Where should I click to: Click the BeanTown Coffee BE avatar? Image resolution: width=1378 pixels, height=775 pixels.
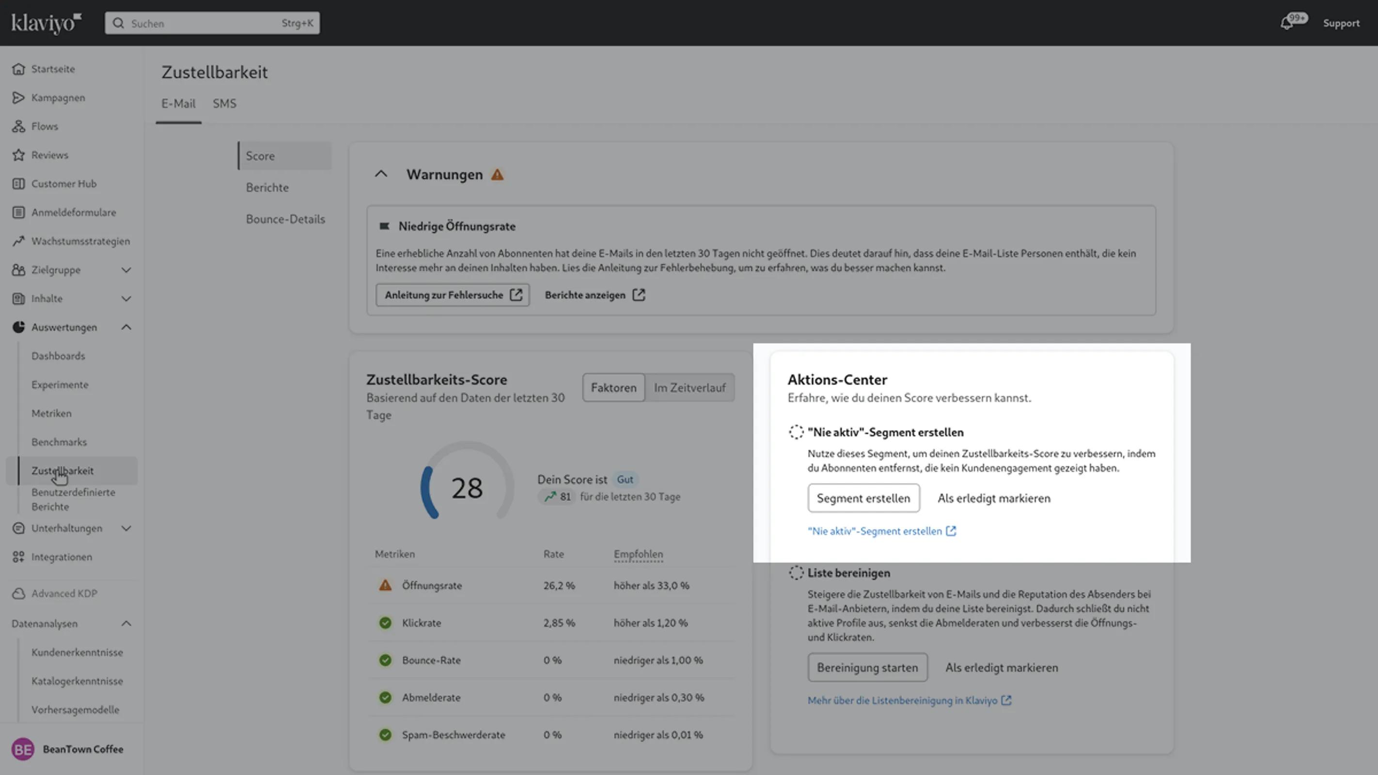pyautogui.click(x=23, y=749)
